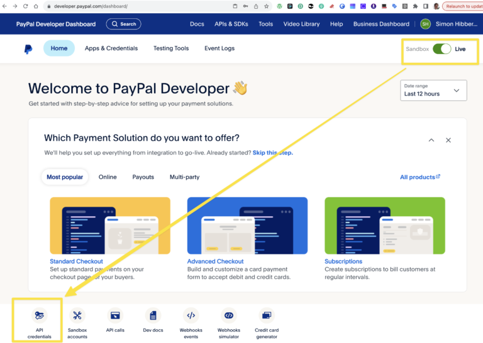Click the PayPal logo icon
Image resolution: width=483 pixels, height=343 pixels.
click(28, 49)
